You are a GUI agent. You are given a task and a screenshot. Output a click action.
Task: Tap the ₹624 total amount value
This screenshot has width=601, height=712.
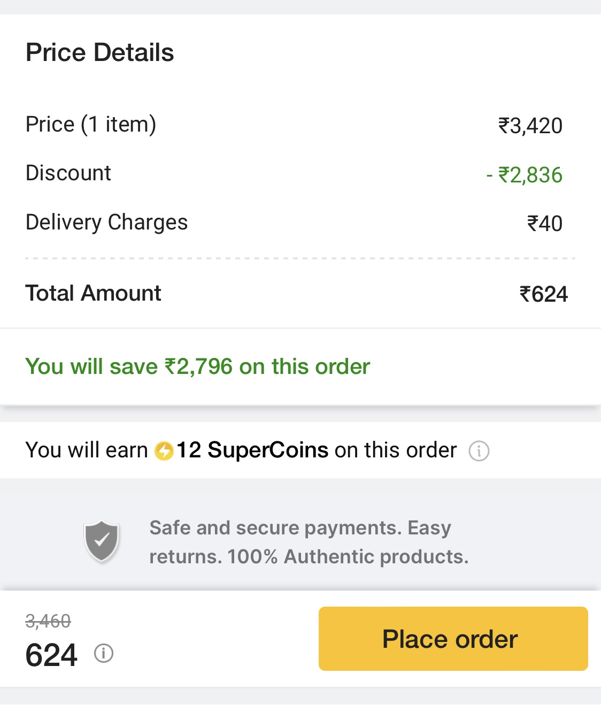tap(543, 295)
